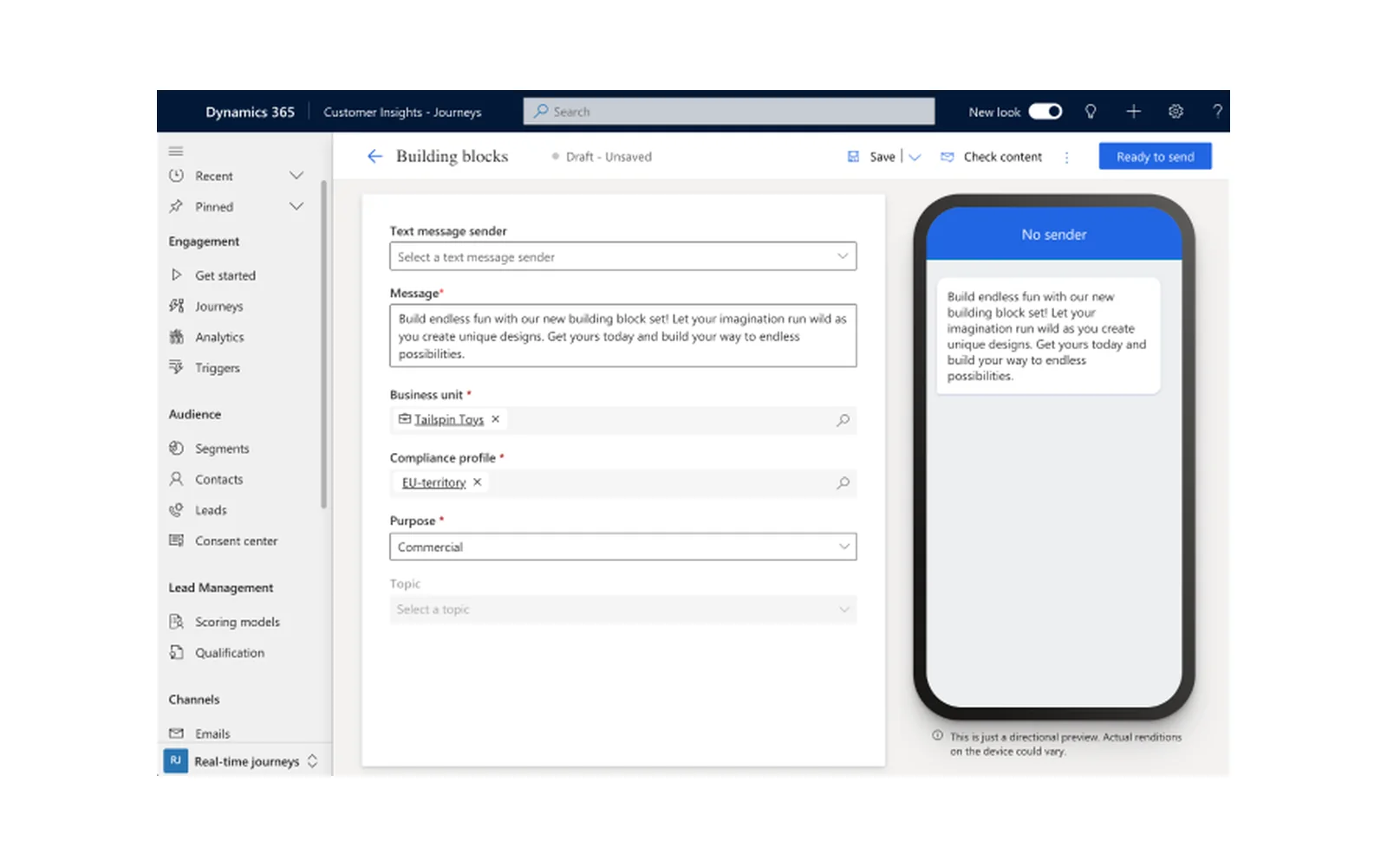Remove Tailspin Toys from Business unit

(x=496, y=419)
